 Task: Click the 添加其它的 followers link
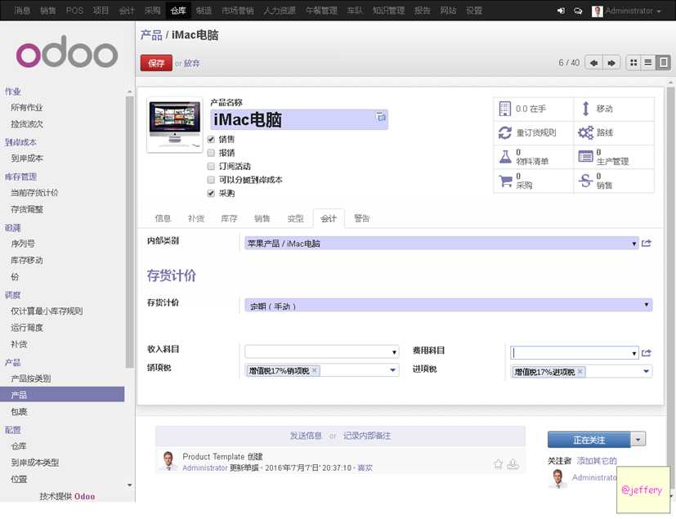(x=597, y=461)
